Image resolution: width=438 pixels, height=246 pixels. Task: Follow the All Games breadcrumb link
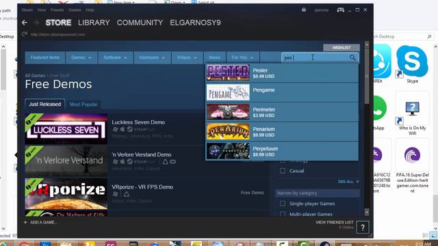35,76
